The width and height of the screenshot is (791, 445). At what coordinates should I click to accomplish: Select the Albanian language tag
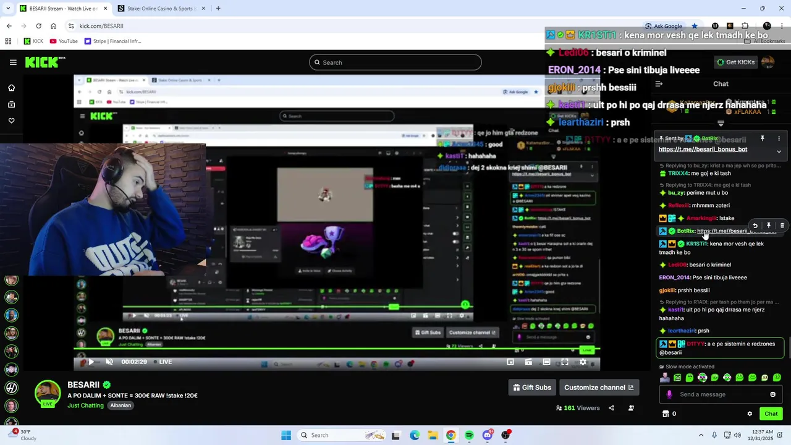(x=121, y=405)
